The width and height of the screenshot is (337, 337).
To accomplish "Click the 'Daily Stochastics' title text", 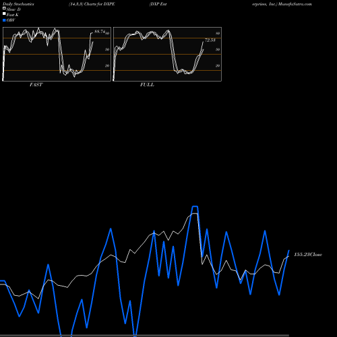I will coord(18,4).
